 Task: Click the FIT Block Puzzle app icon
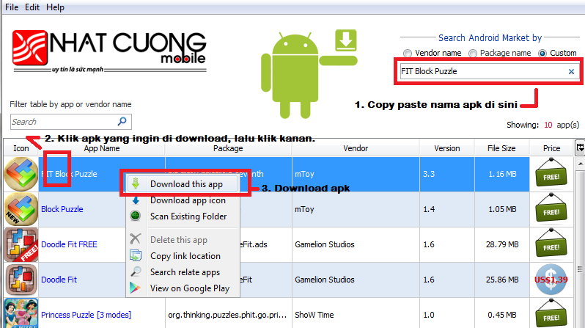point(21,174)
